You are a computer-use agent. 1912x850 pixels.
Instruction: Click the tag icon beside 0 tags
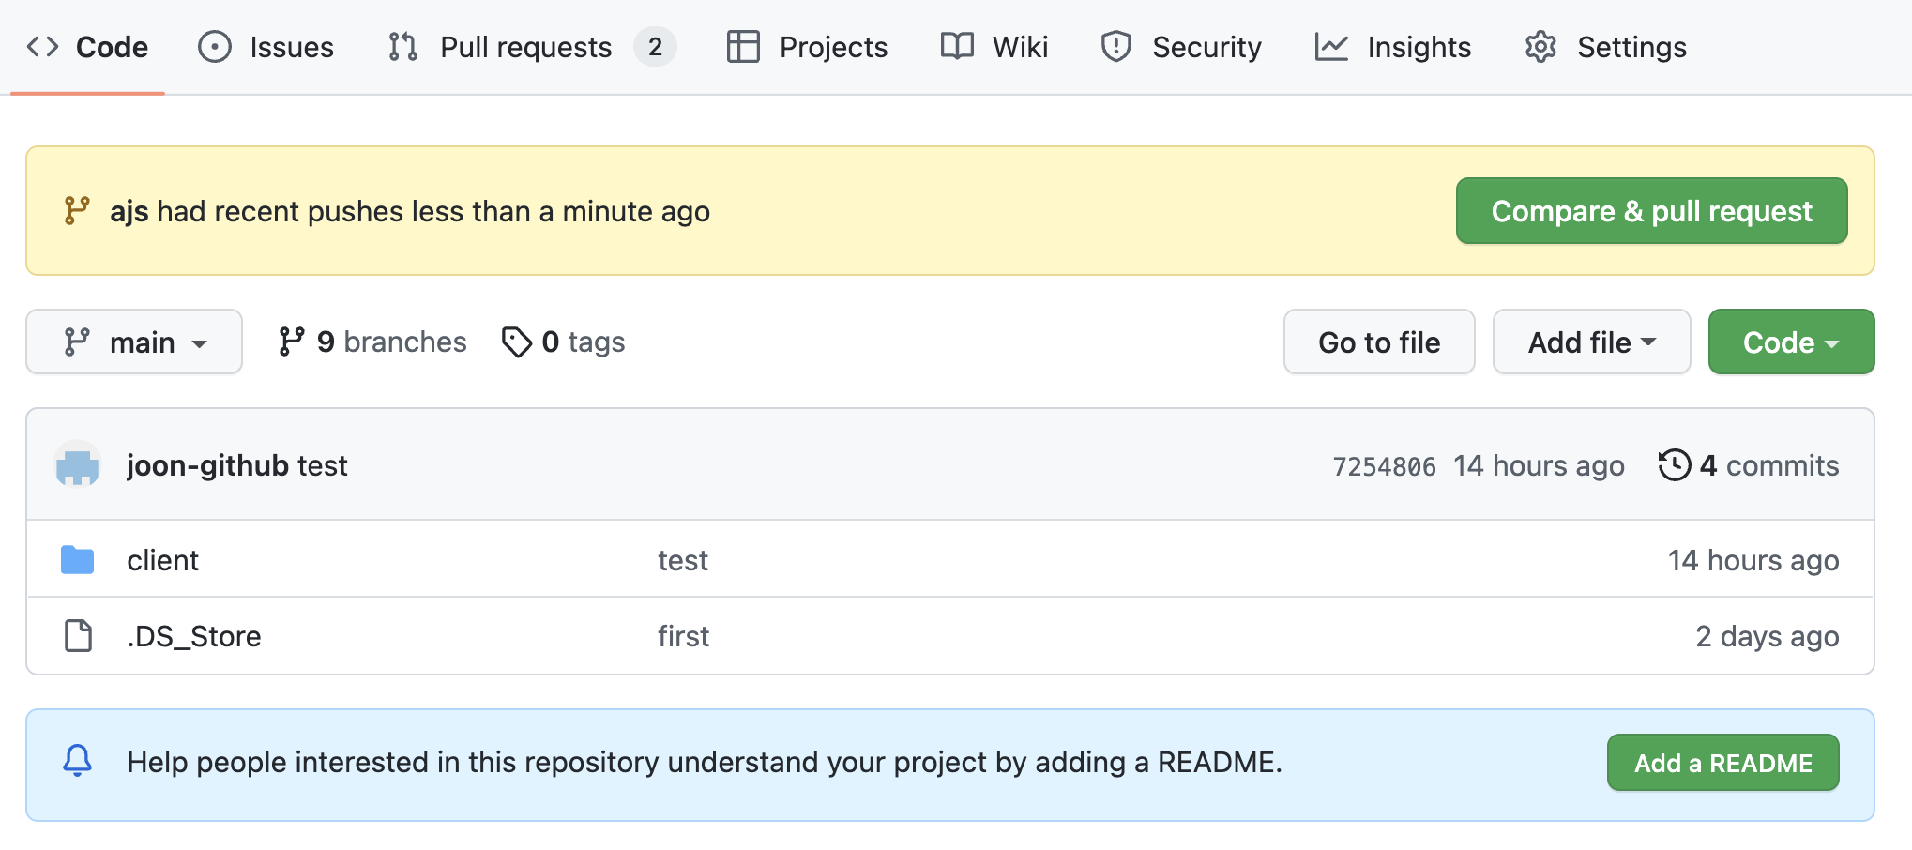[517, 342]
